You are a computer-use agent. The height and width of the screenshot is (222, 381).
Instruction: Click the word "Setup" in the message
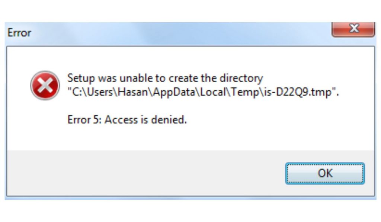[81, 79]
